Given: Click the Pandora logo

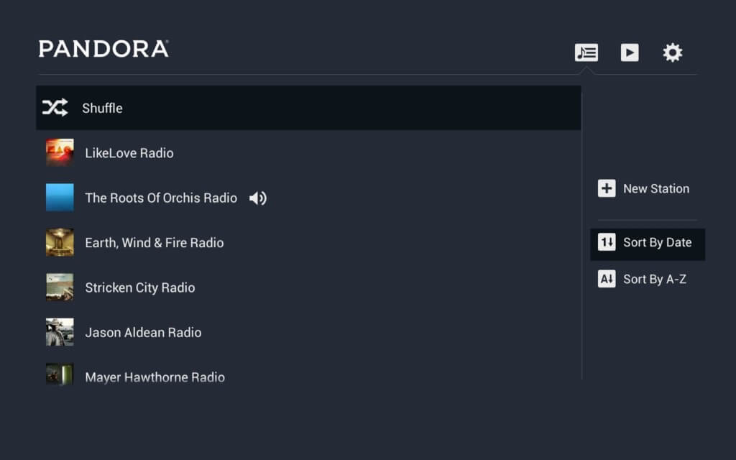Looking at the screenshot, I should (x=103, y=49).
